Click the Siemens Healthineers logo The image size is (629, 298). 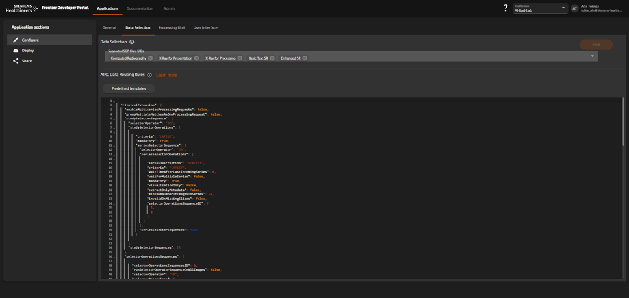[21, 8]
